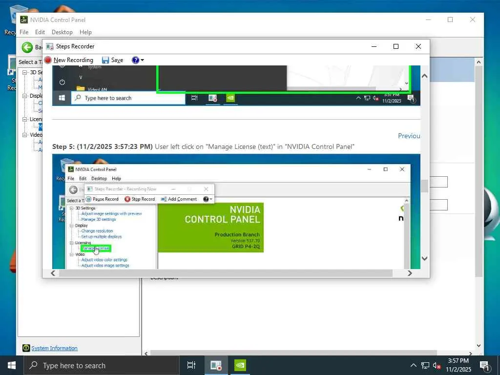The height and width of the screenshot is (375, 500).
Task: Minimize the Steps Recorder window
Action: tap(374, 46)
